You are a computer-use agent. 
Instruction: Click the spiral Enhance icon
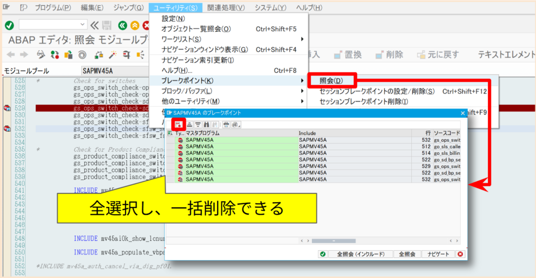coord(82,55)
